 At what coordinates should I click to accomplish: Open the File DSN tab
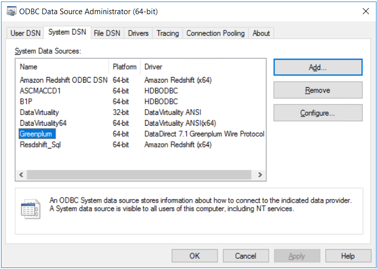pyautogui.click(x=107, y=33)
